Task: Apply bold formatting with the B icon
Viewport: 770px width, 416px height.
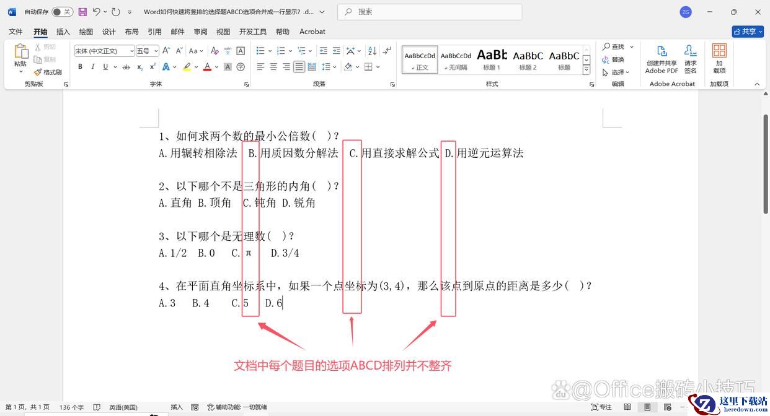Action: (x=81, y=67)
